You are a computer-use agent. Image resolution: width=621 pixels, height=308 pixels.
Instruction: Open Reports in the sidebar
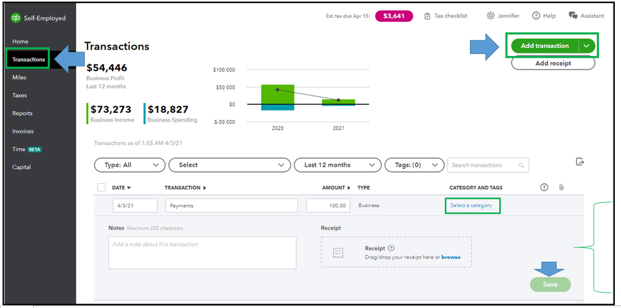click(22, 114)
